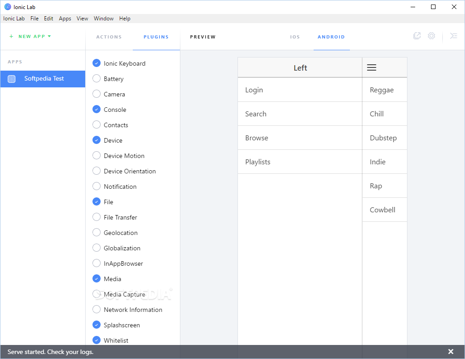This screenshot has height=359, width=465.
Task: Check the InAppBrowser plugin
Action: 97,263
